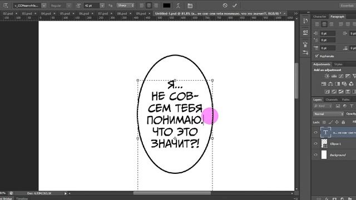Image resolution: width=356 pixels, height=200 pixels.
Task: Open the Brush Presets panel icon
Action: (x=305, y=53)
